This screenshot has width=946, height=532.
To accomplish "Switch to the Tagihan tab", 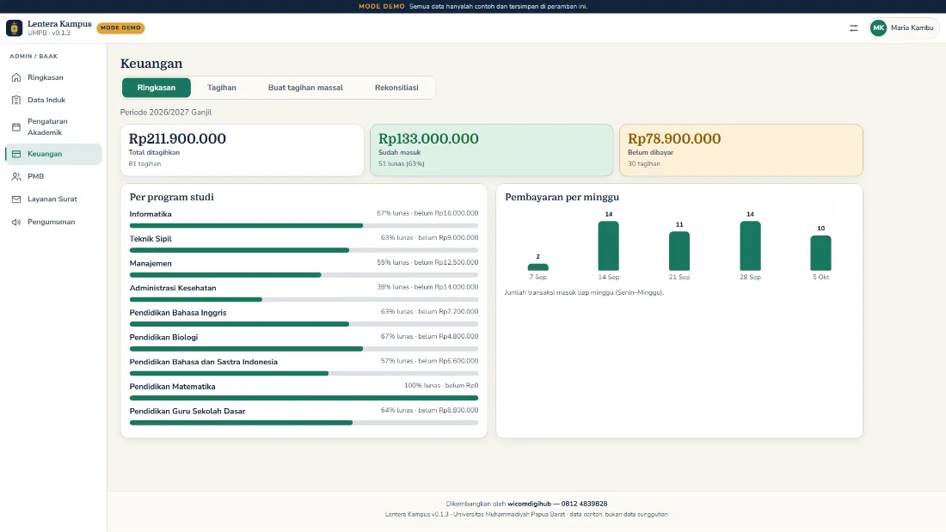I will [221, 88].
